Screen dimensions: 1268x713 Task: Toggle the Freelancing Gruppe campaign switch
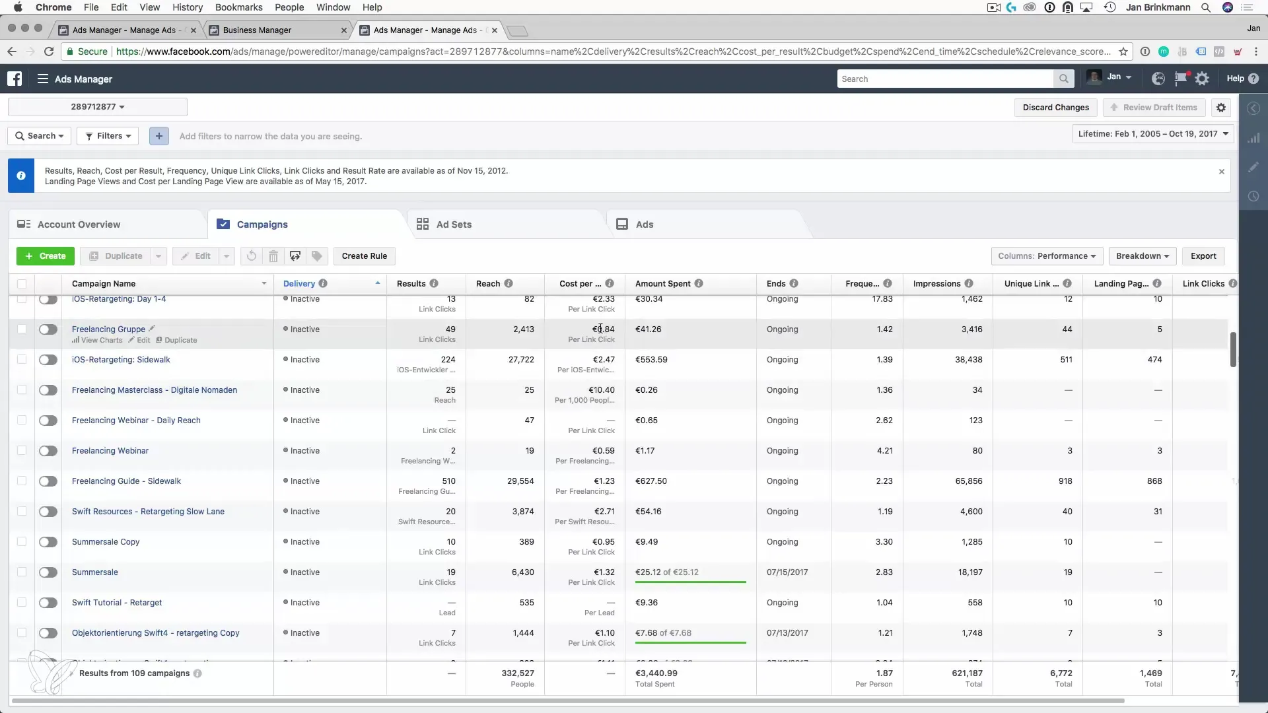(x=48, y=329)
